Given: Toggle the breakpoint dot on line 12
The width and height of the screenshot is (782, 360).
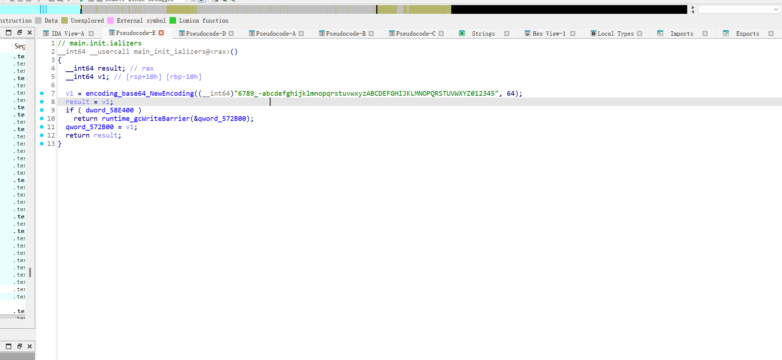Looking at the screenshot, I should [x=42, y=135].
